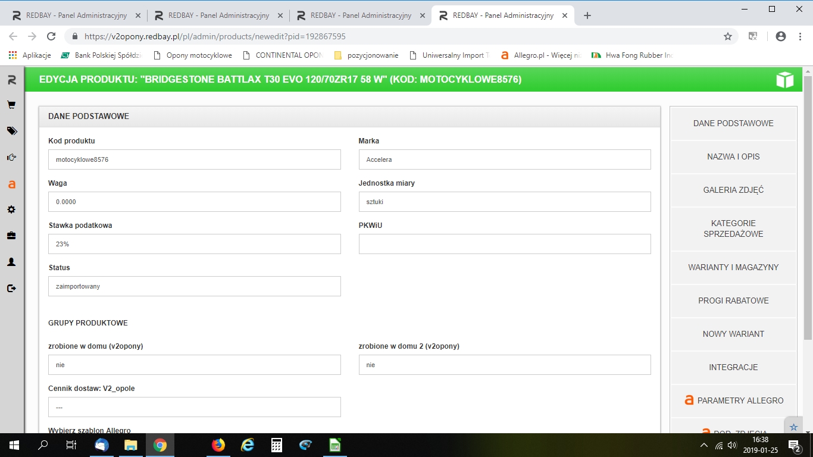The image size is (813, 457).
Task: Go to GALERIA ZDJĘĆ section
Action: click(x=733, y=190)
